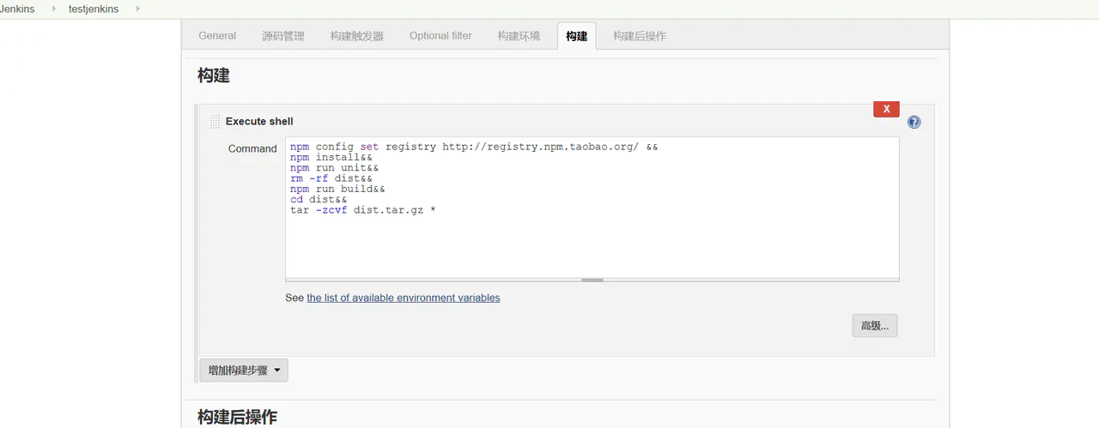
Task: Open the 增加构建步骤 dropdown
Action: pos(244,371)
